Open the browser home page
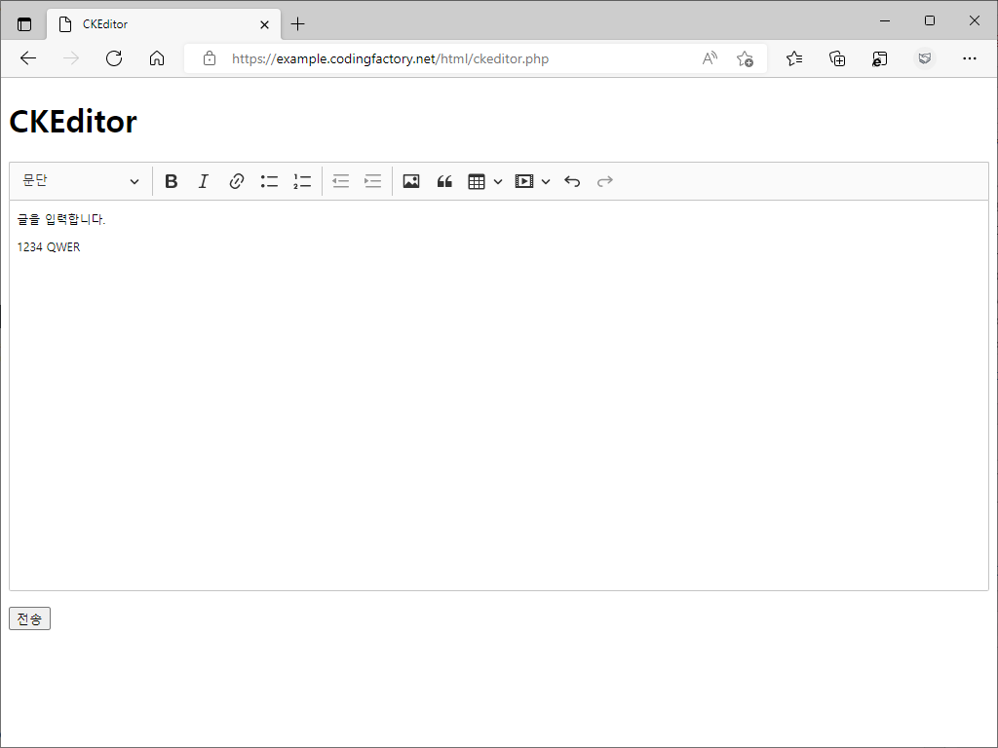Screen dimensions: 998x748 (x=157, y=58)
